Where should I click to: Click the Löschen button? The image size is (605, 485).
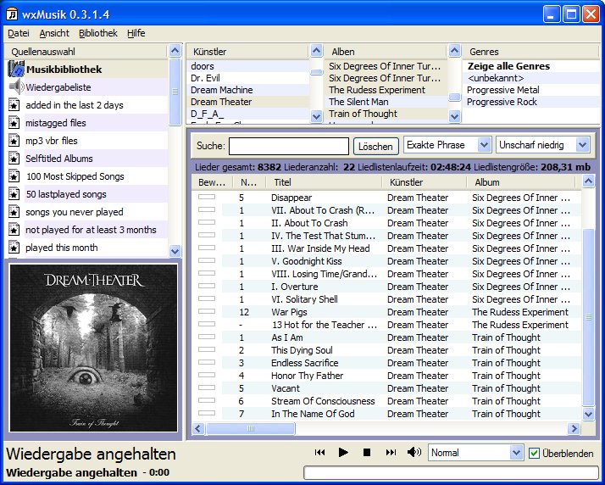point(376,147)
